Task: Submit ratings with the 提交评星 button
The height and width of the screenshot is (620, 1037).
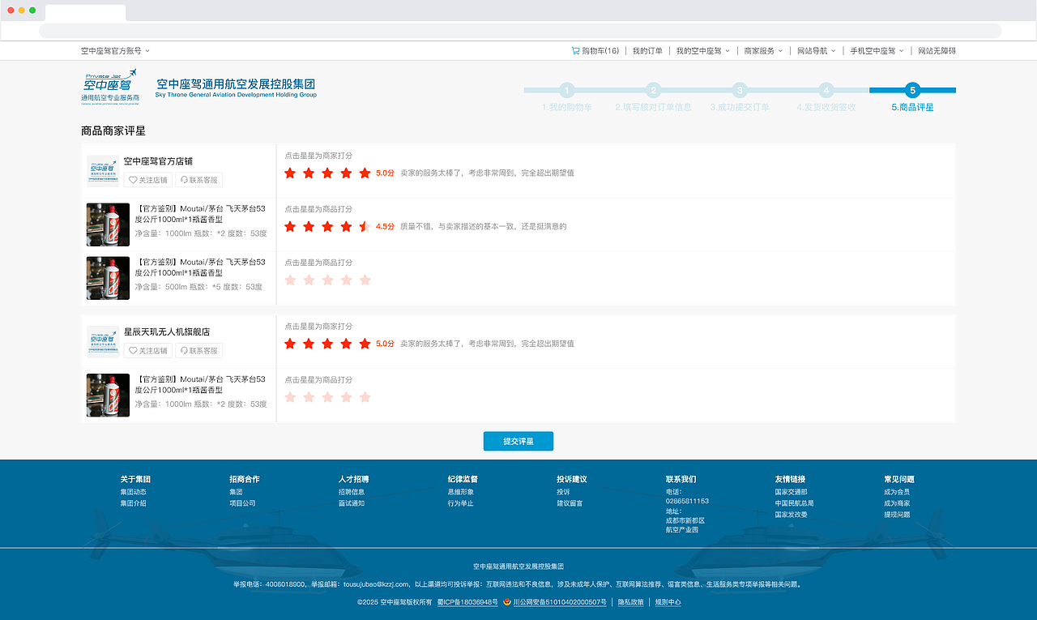Action: pos(518,441)
